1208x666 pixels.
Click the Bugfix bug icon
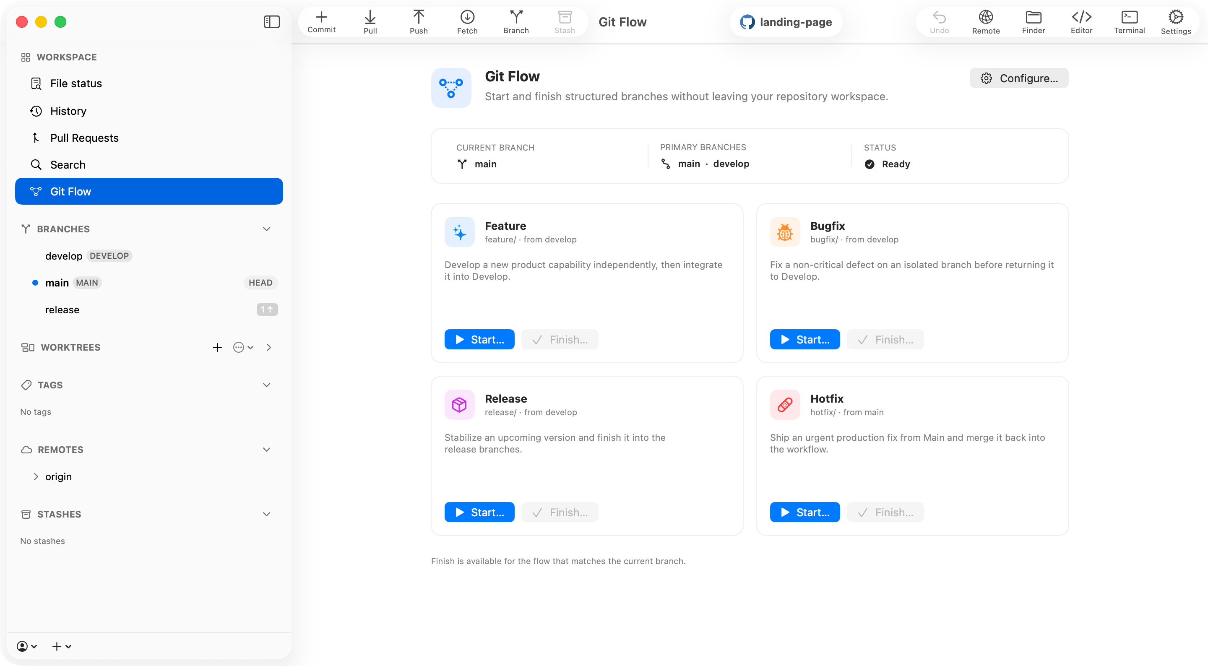click(x=785, y=232)
